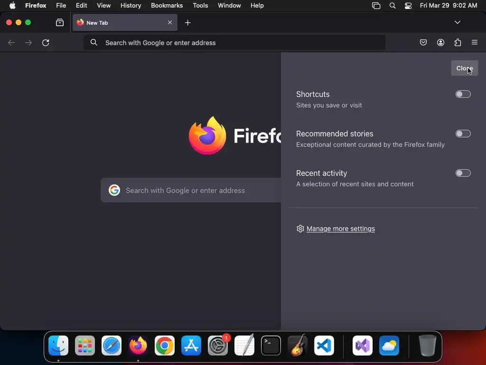Image resolution: width=486 pixels, height=365 pixels.
Task: Open the Tools menu
Action: point(200,6)
